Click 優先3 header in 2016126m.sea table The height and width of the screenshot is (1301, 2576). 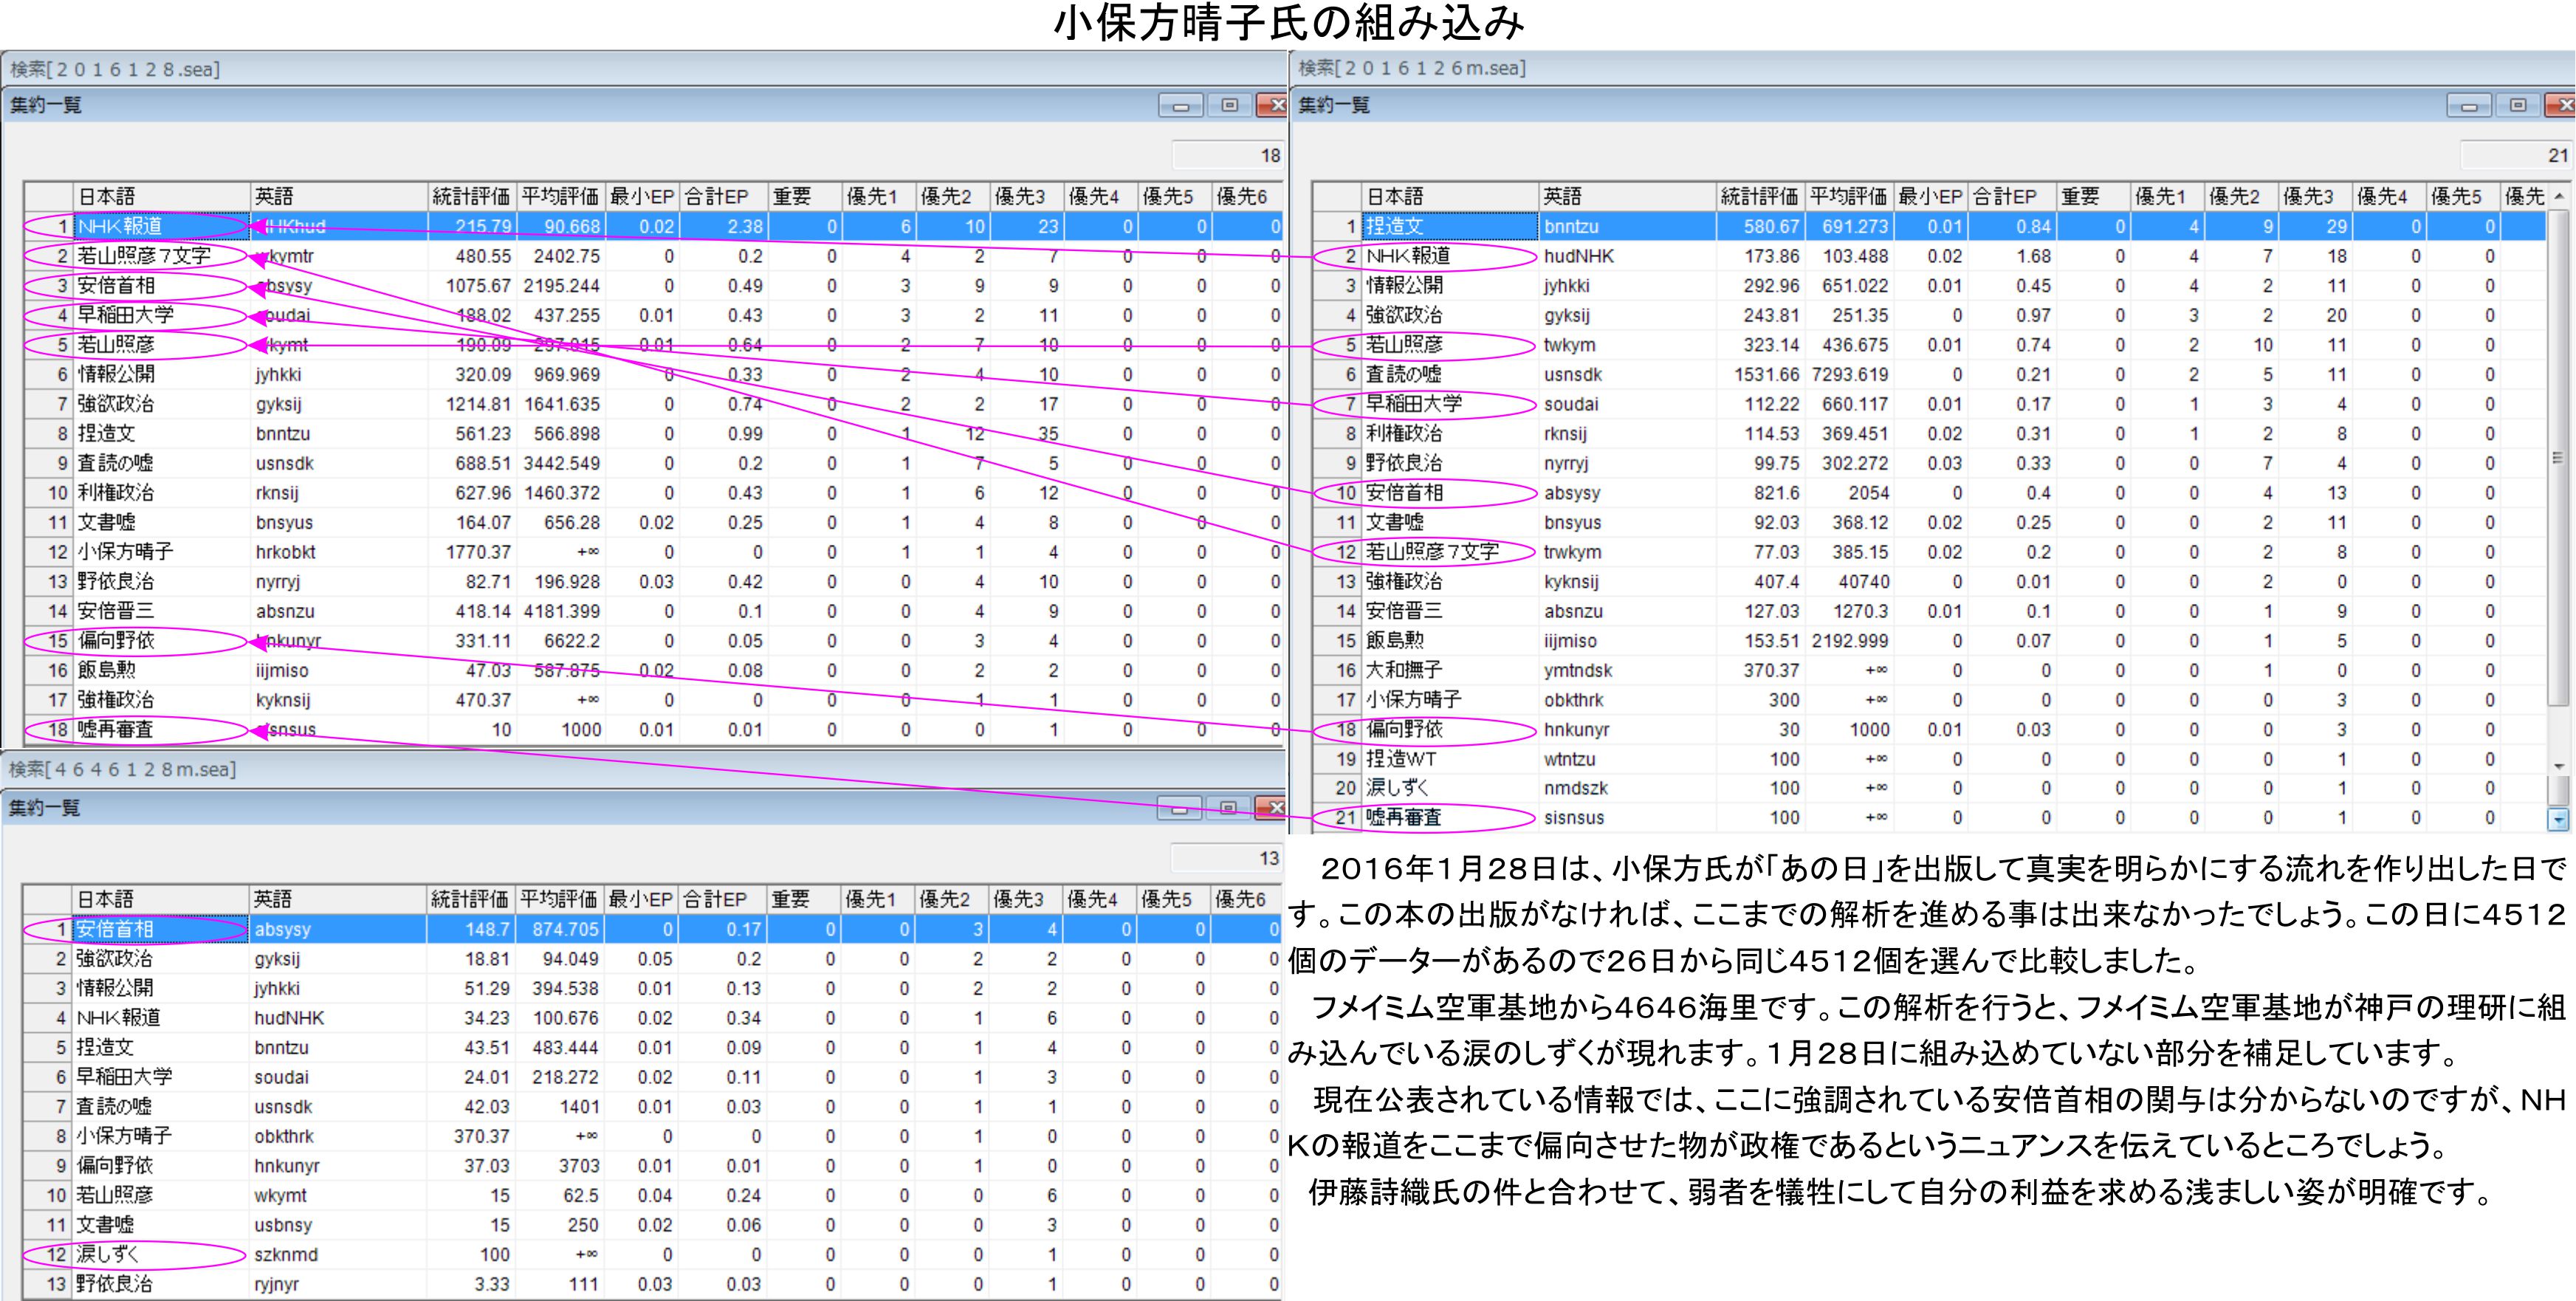(2308, 197)
